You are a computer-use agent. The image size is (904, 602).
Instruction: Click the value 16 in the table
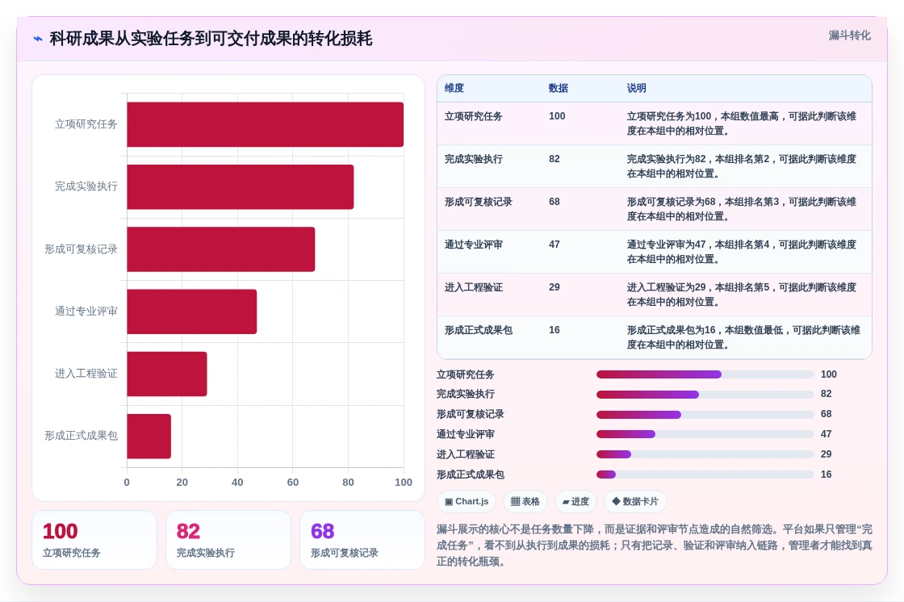click(x=554, y=330)
